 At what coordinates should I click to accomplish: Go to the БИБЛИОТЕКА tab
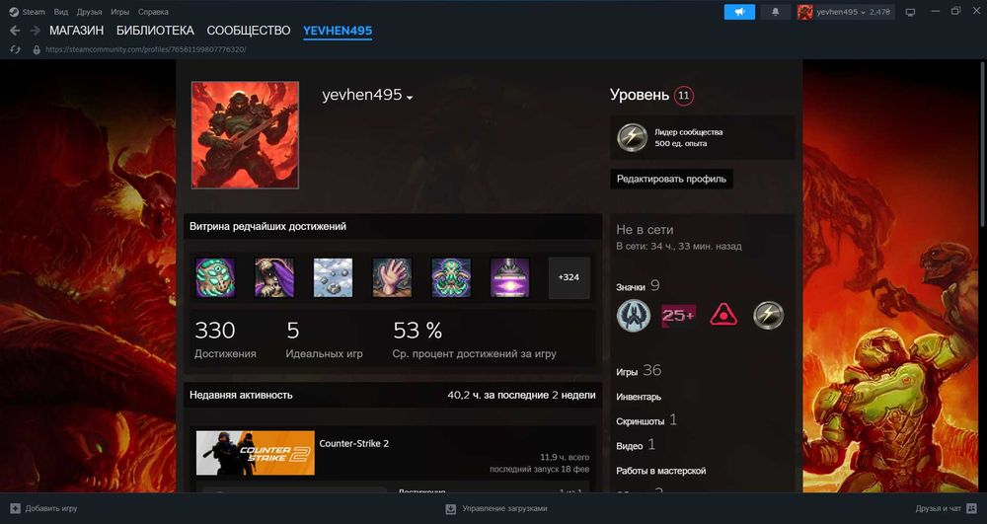point(155,31)
